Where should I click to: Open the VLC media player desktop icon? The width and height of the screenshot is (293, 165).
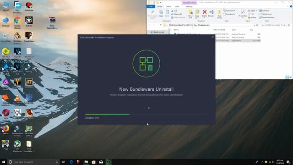(x=17, y=100)
